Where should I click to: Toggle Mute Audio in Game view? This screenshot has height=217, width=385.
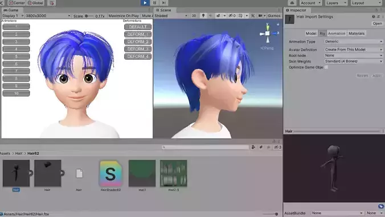click(147, 15)
